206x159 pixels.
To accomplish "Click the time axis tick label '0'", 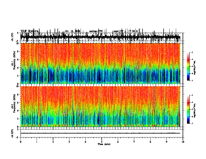I will [x=21, y=142].
